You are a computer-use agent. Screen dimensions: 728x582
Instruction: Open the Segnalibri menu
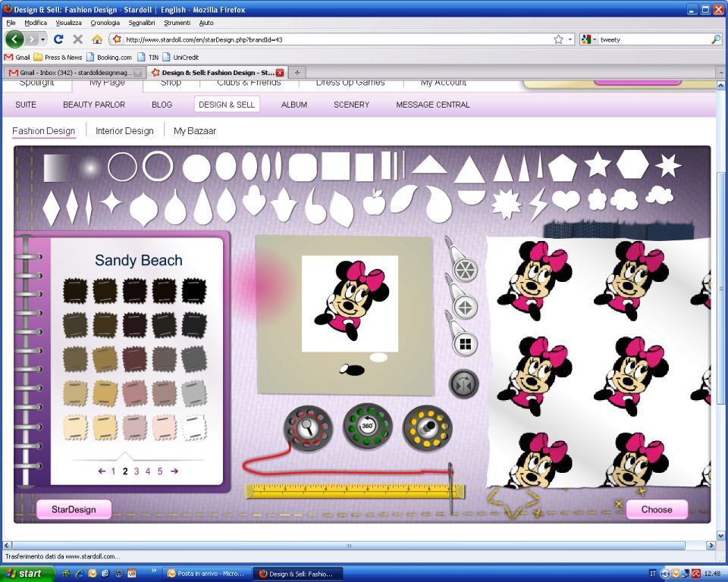tap(142, 22)
